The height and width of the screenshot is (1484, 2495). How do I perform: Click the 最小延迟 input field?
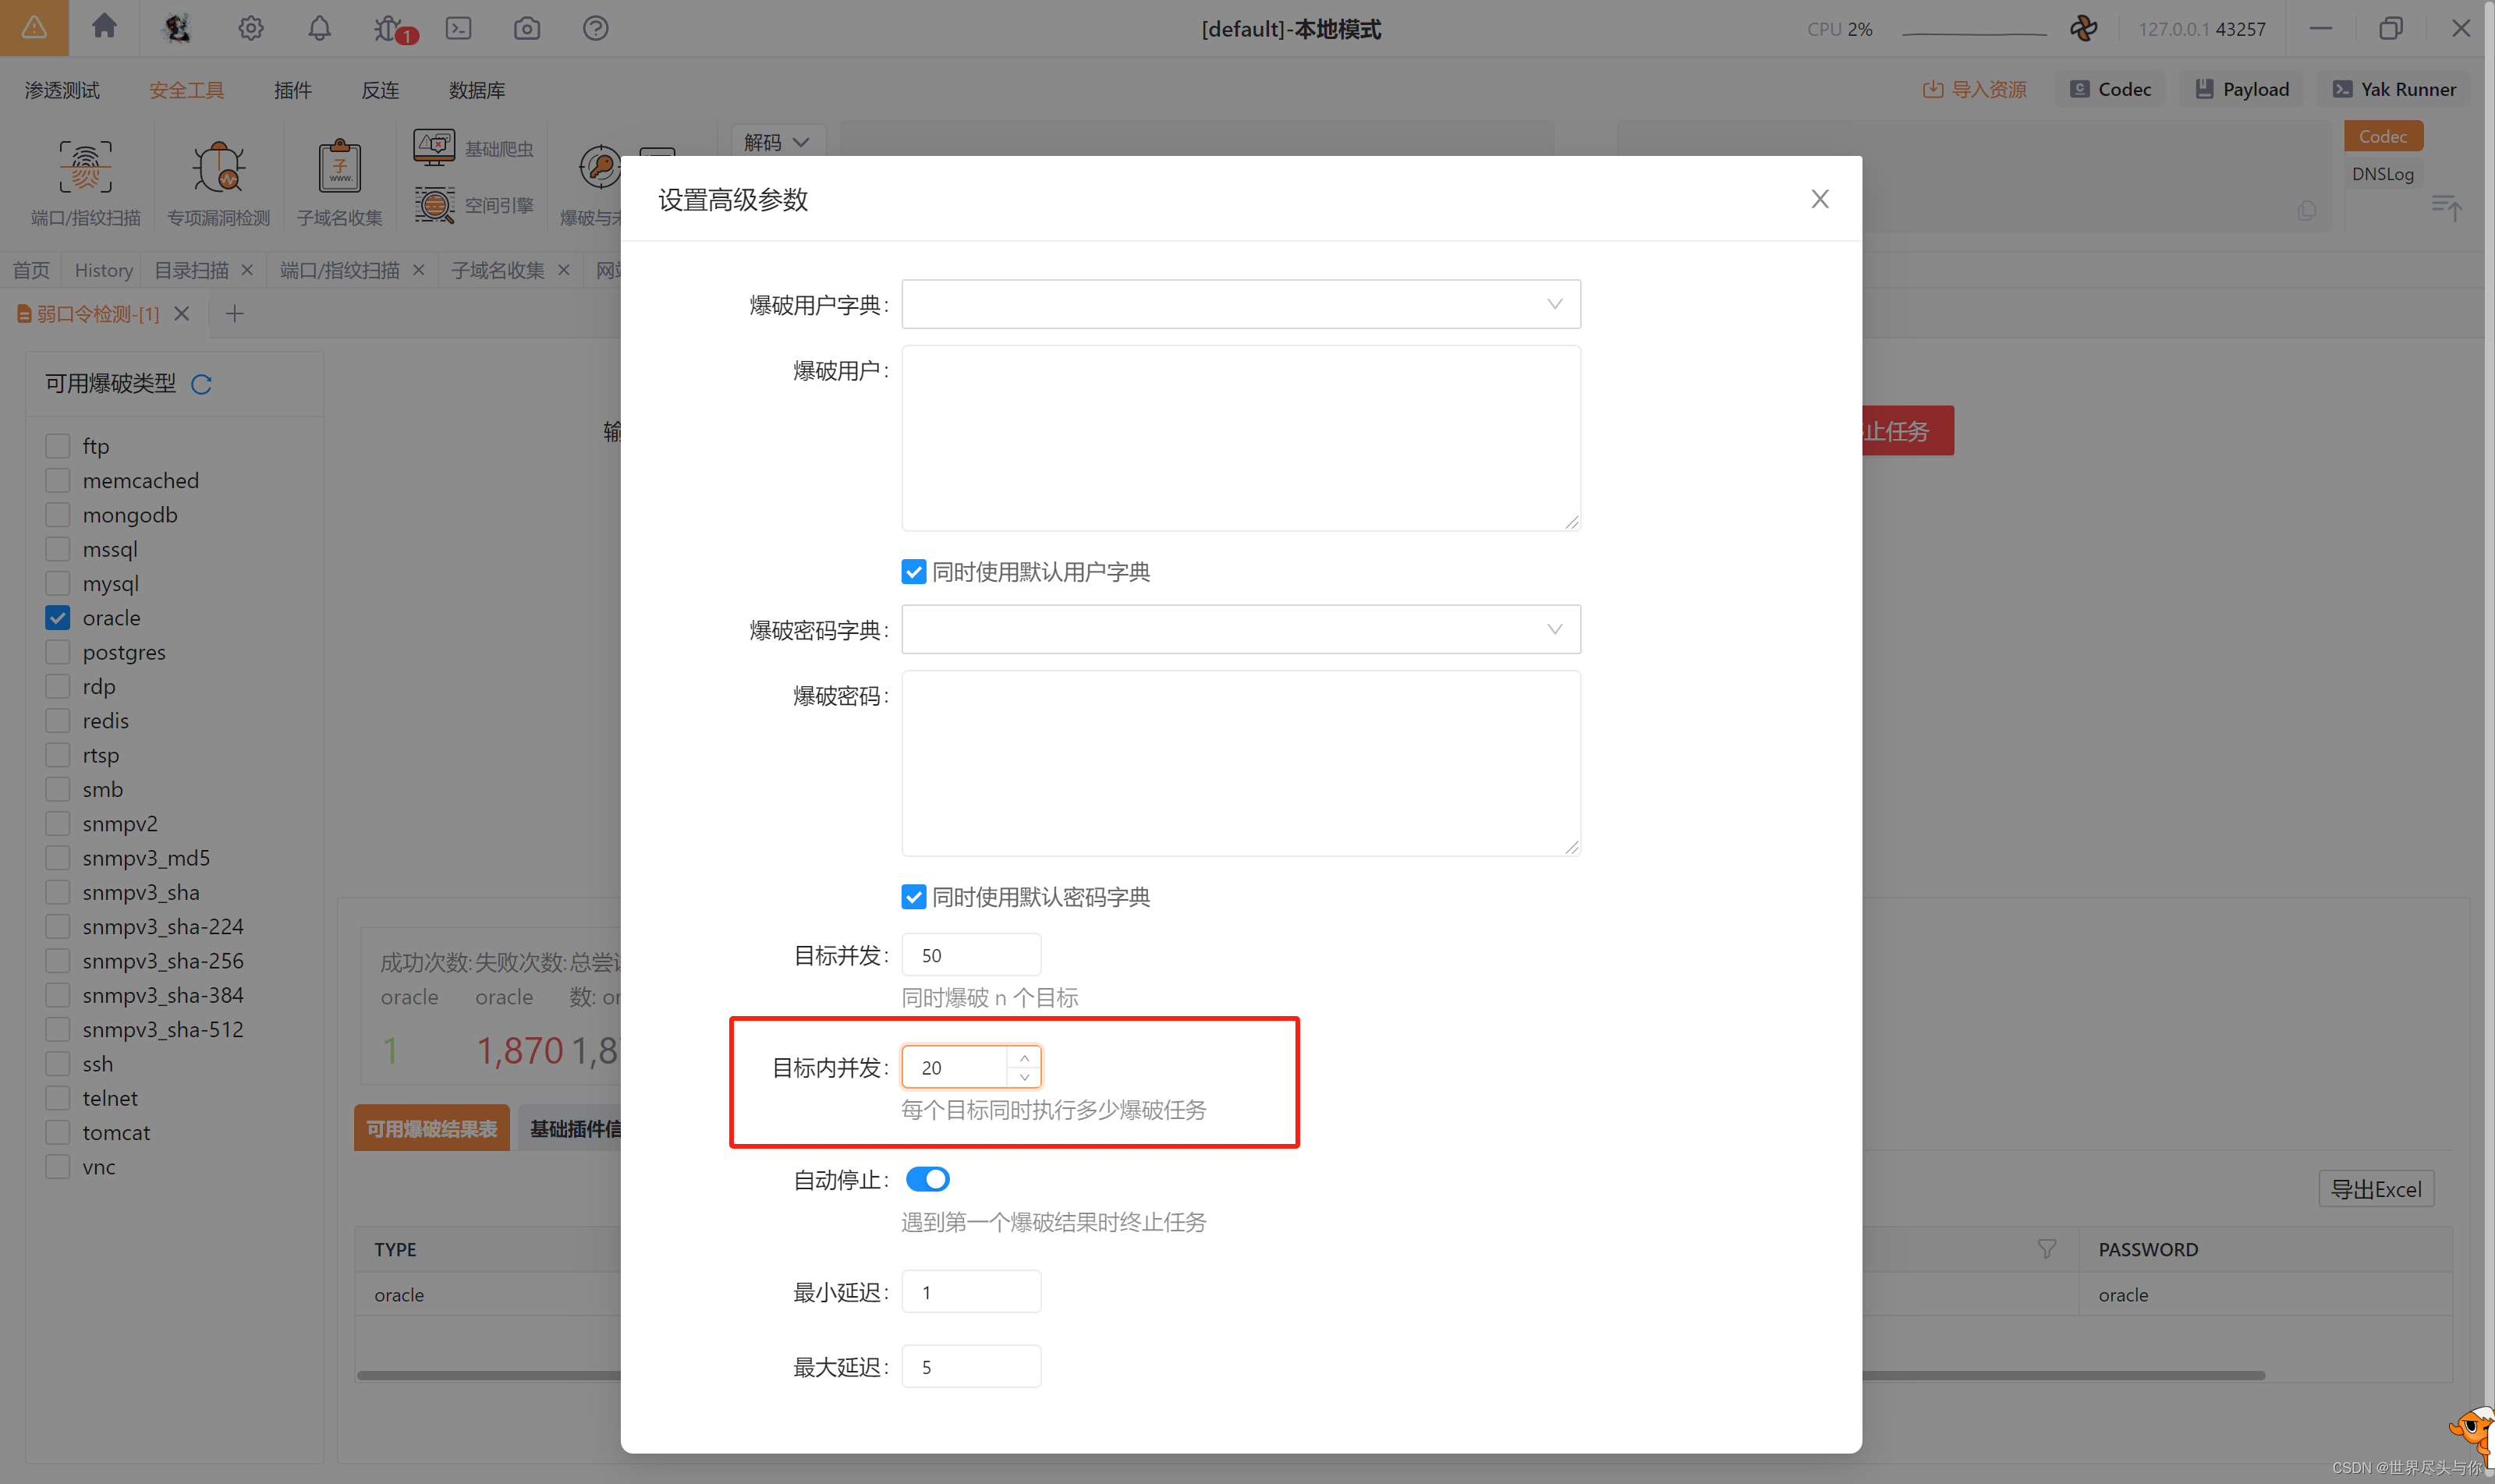(x=971, y=1292)
